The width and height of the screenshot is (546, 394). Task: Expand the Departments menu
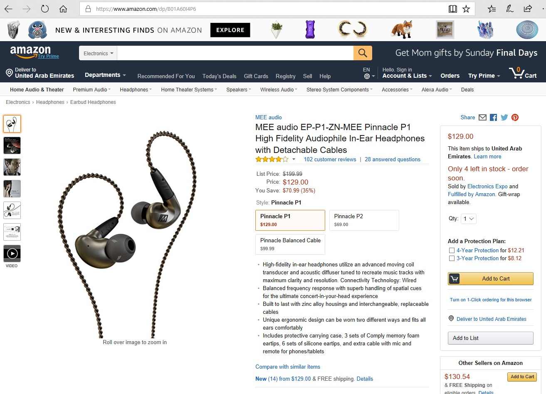105,75
